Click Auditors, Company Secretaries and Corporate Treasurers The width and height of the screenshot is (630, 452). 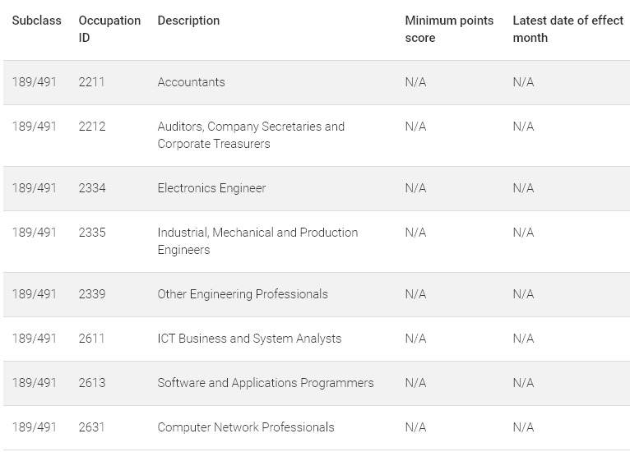click(251, 136)
